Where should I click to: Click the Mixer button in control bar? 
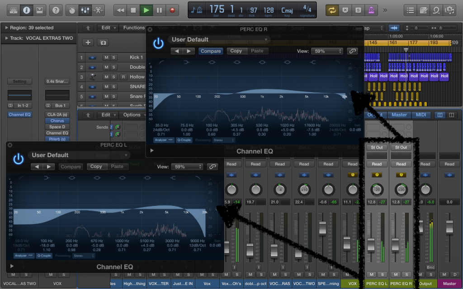(x=84, y=9)
